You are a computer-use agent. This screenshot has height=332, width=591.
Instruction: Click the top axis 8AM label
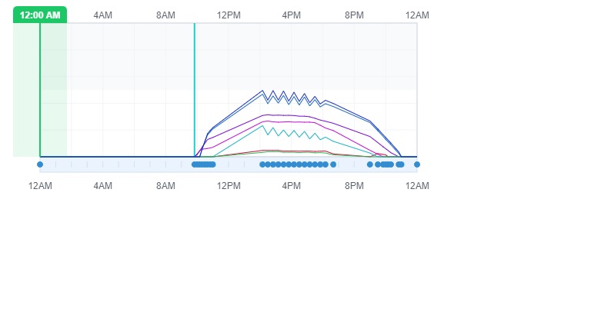point(166,15)
